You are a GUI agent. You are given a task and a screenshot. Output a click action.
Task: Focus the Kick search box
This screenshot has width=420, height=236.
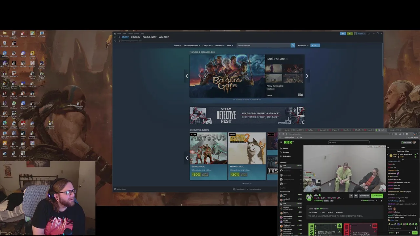click(349, 142)
